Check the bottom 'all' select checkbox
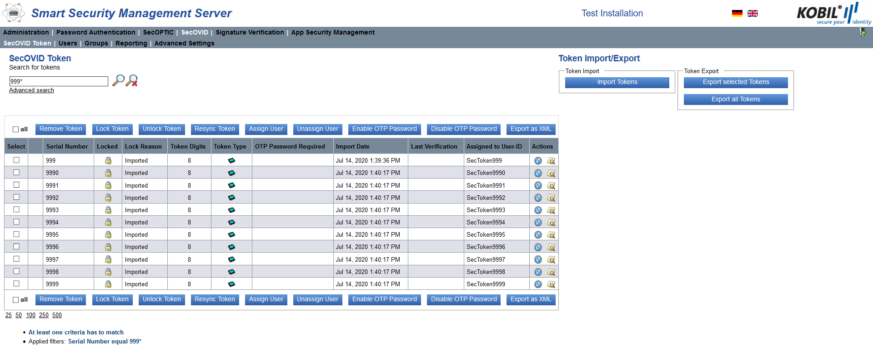Screen dimensions: 873x348 pyautogui.click(x=16, y=300)
